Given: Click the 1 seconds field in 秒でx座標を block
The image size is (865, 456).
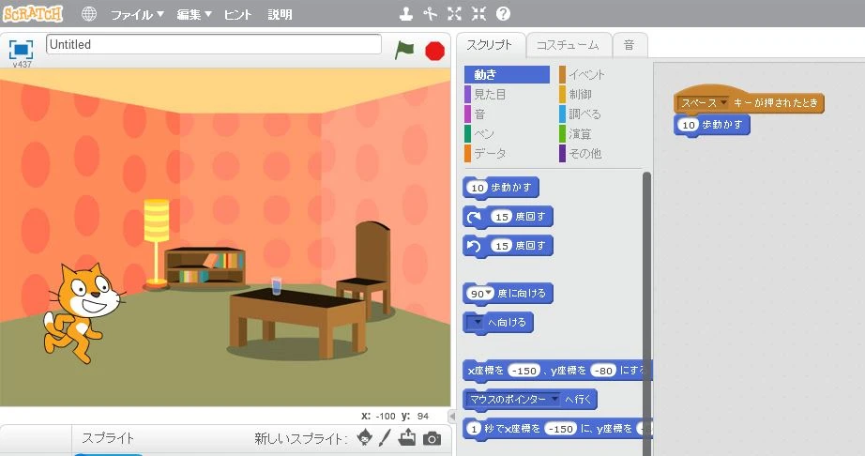Looking at the screenshot, I should click(474, 429).
